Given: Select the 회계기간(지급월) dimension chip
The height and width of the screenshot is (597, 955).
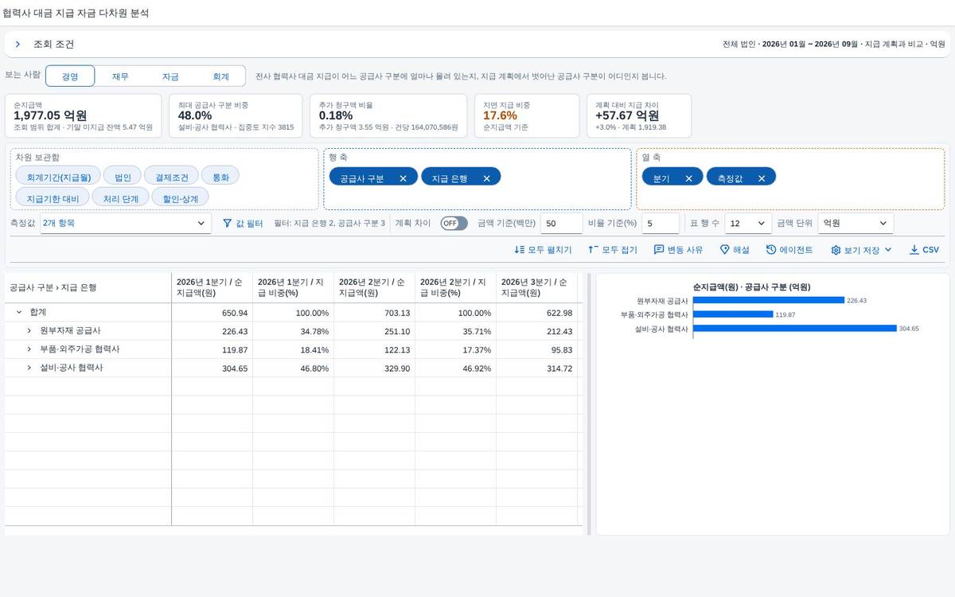Looking at the screenshot, I should point(58,176).
